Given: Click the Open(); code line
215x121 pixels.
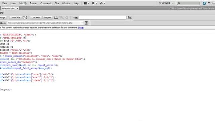Looking at the screenshot, I should click(x=4, y=44).
